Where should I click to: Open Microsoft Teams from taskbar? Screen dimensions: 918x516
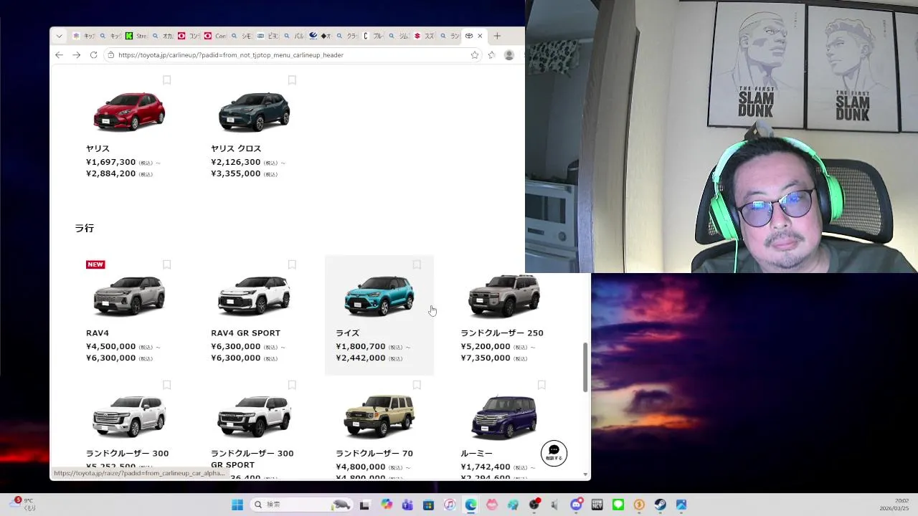pyautogui.click(x=407, y=505)
